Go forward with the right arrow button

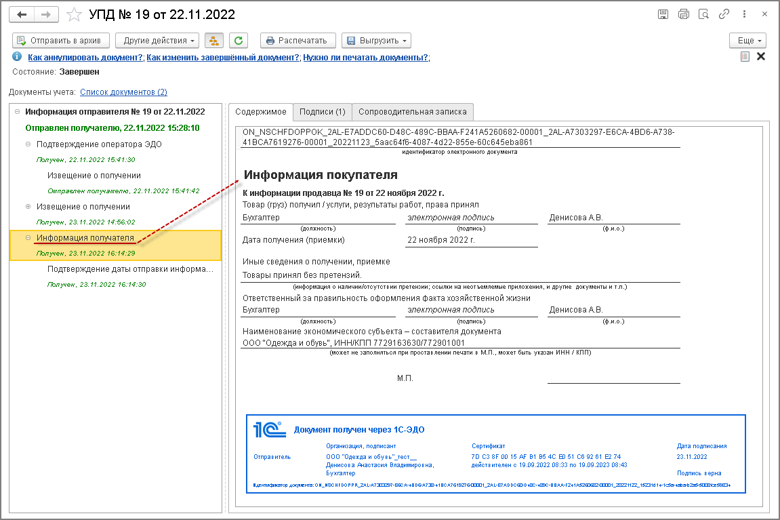point(46,14)
